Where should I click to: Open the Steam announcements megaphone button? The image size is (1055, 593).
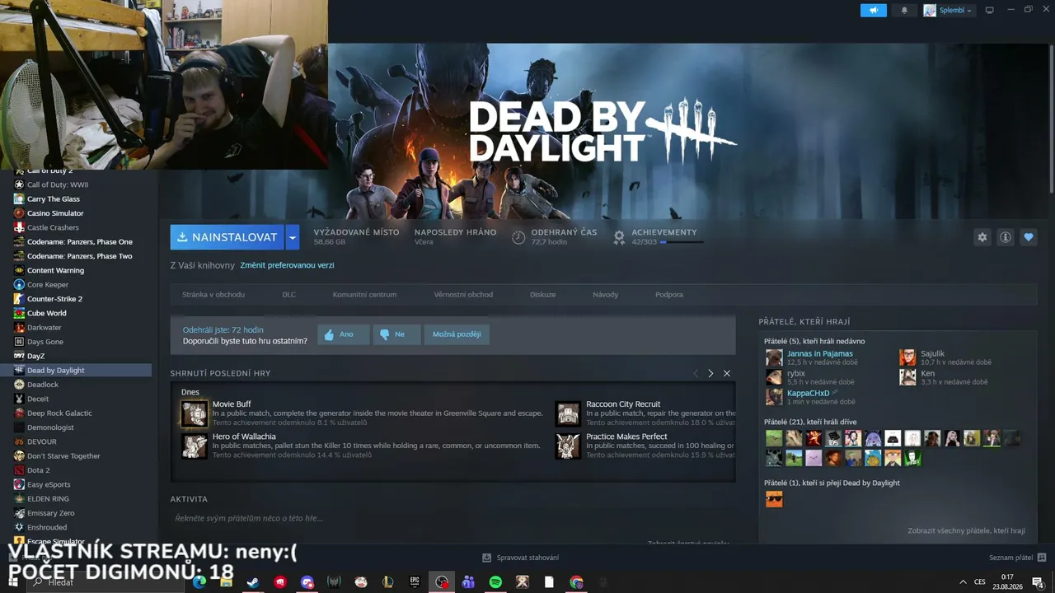[x=874, y=10]
